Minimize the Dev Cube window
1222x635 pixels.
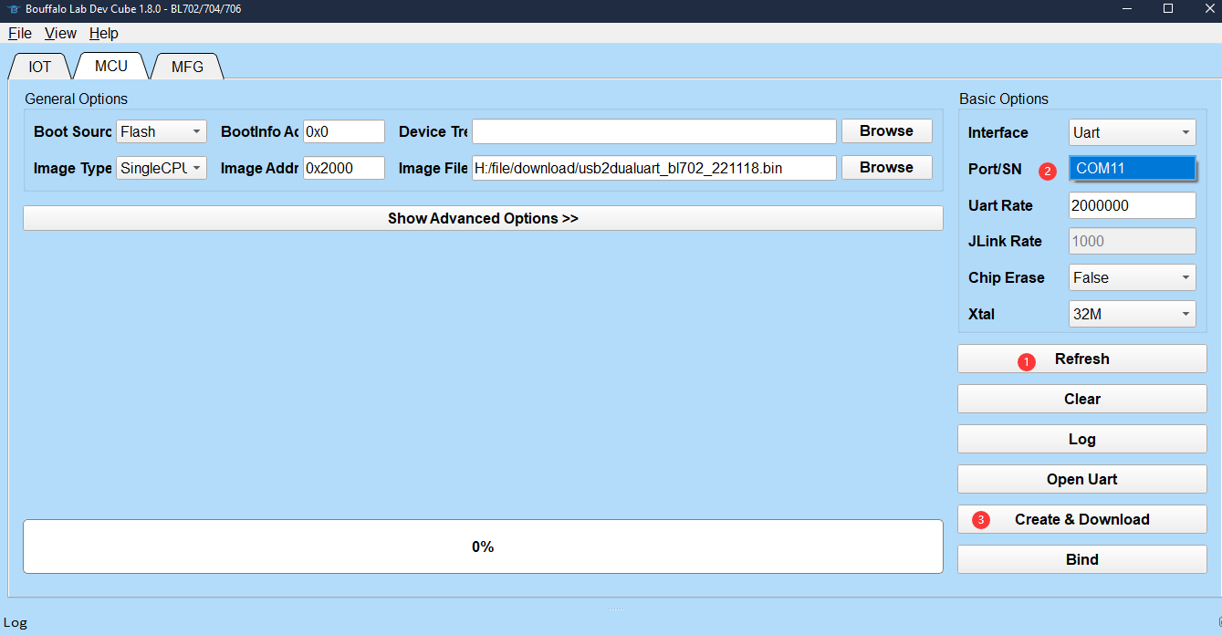1127,9
